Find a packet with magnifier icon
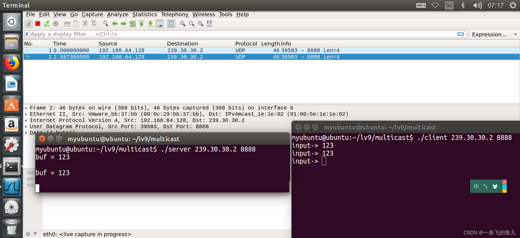 (x=106, y=24)
